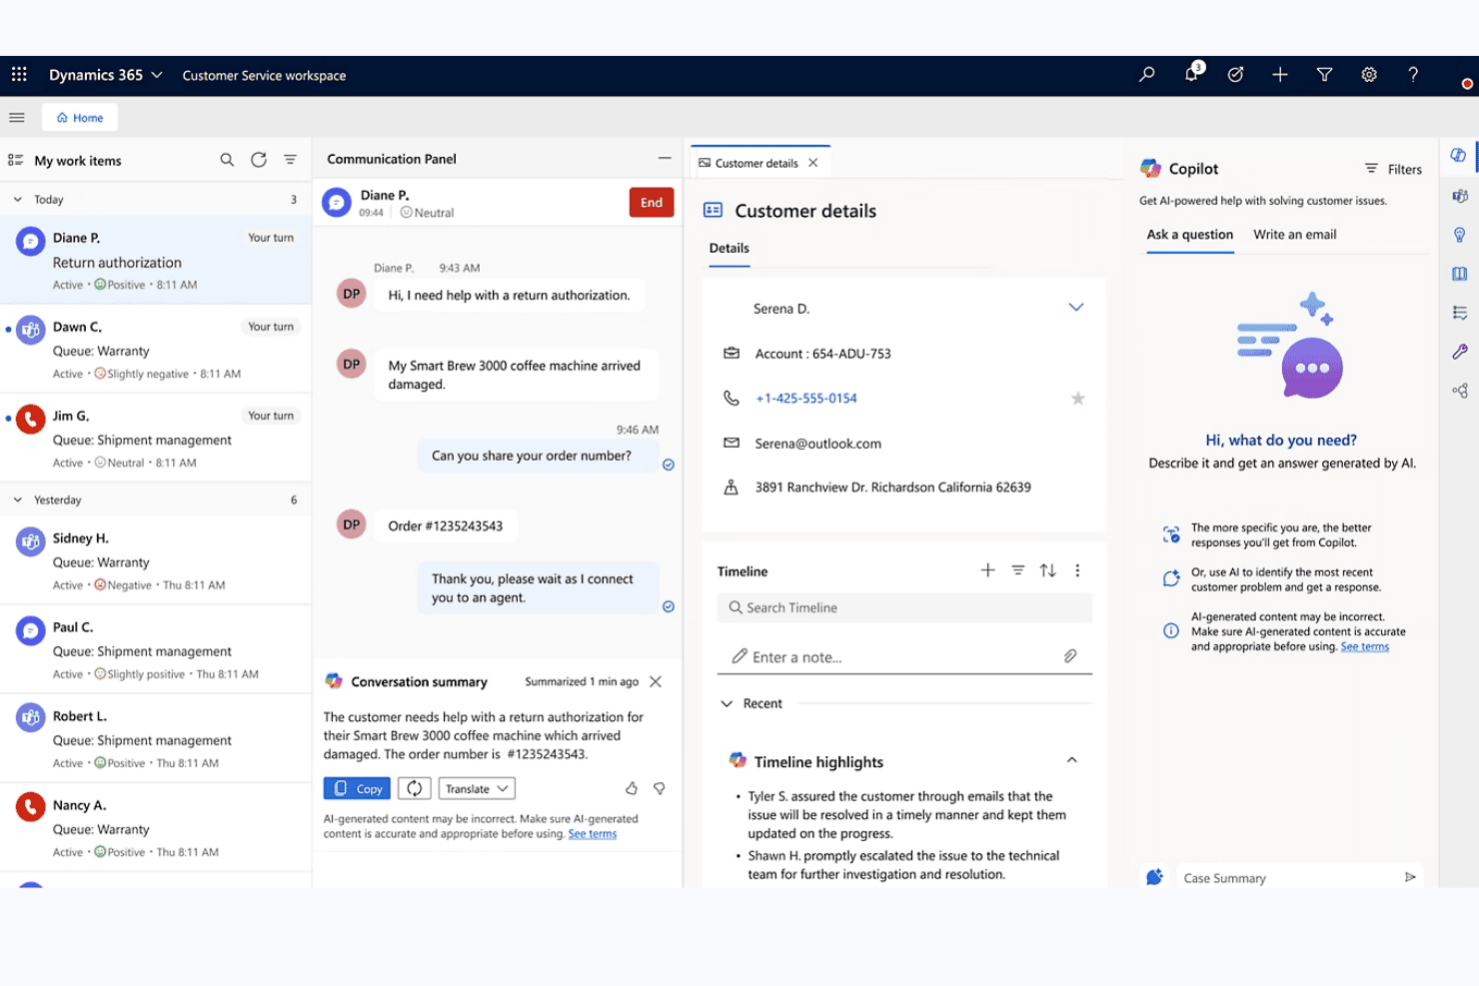Screen dimensions: 1479x986
Task: End the conversation with Diane P.
Action: [x=652, y=202]
